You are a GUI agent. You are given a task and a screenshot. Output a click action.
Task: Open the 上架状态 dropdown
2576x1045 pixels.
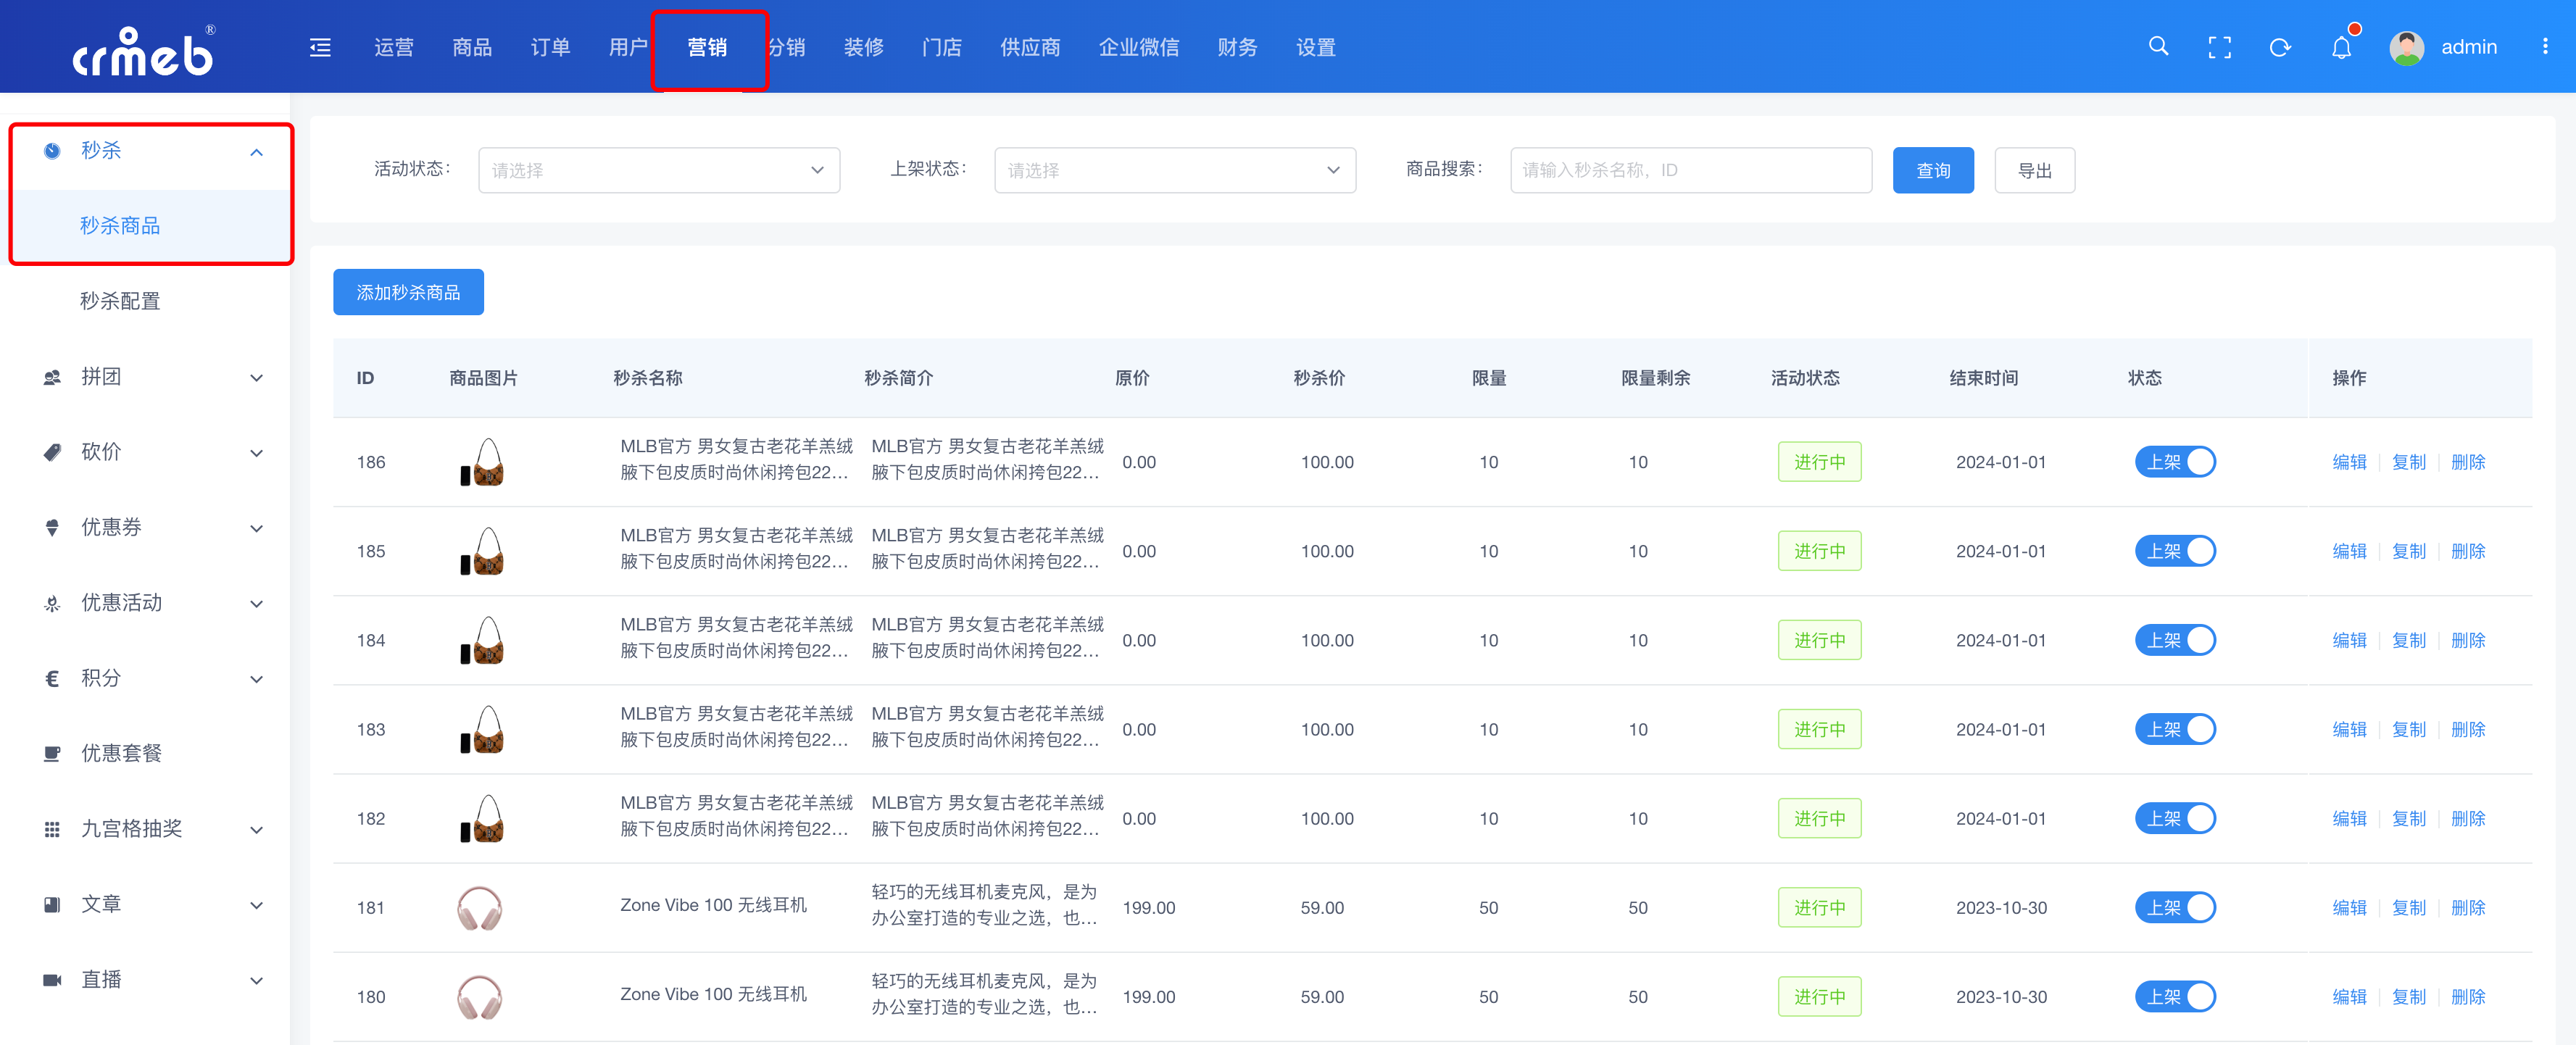coord(1175,170)
